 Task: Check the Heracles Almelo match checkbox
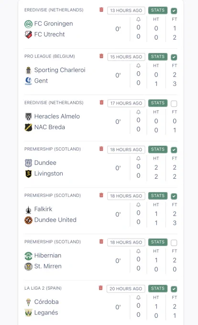point(174,103)
